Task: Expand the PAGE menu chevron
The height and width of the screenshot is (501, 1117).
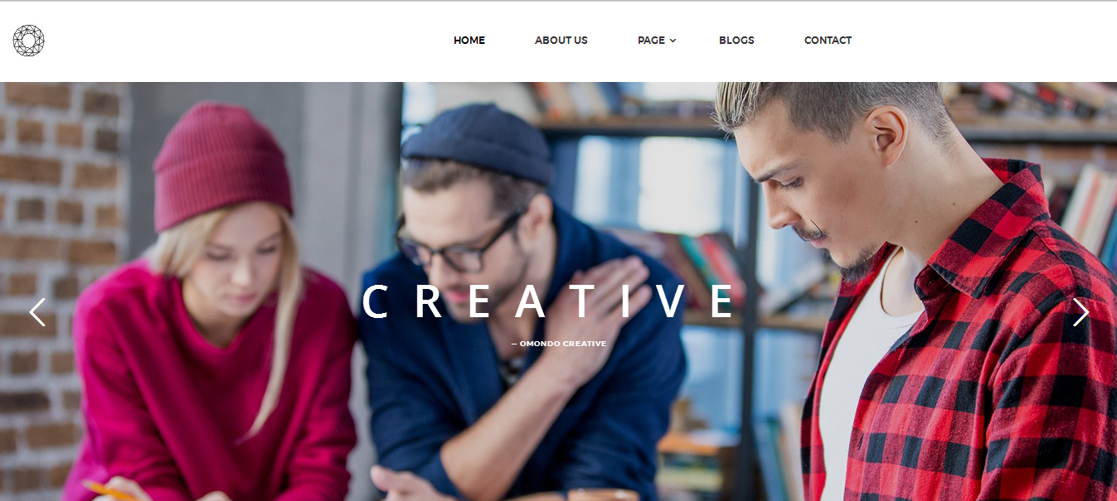Action: coord(673,41)
